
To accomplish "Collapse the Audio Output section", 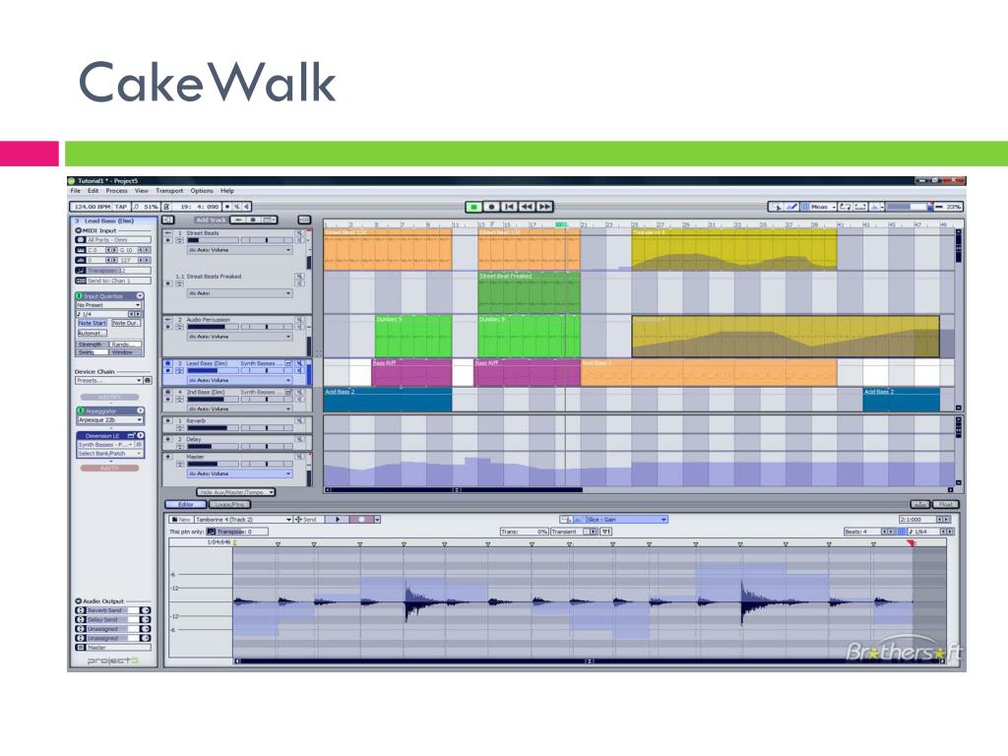I will point(79,601).
